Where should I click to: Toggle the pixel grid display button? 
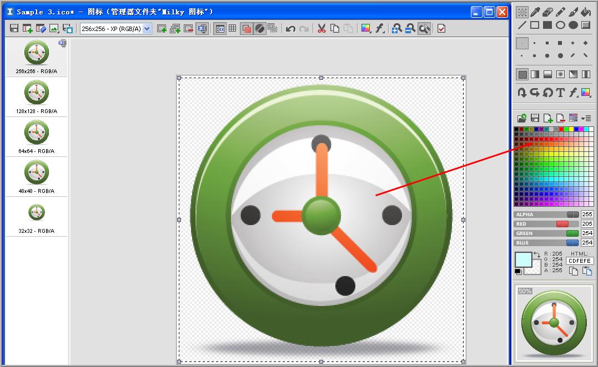pos(233,29)
